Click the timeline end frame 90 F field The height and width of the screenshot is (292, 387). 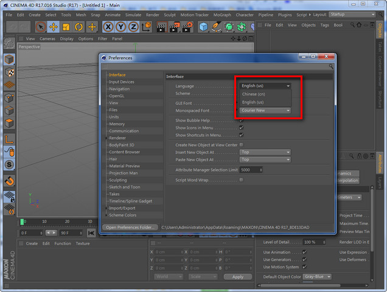[x=71, y=233]
